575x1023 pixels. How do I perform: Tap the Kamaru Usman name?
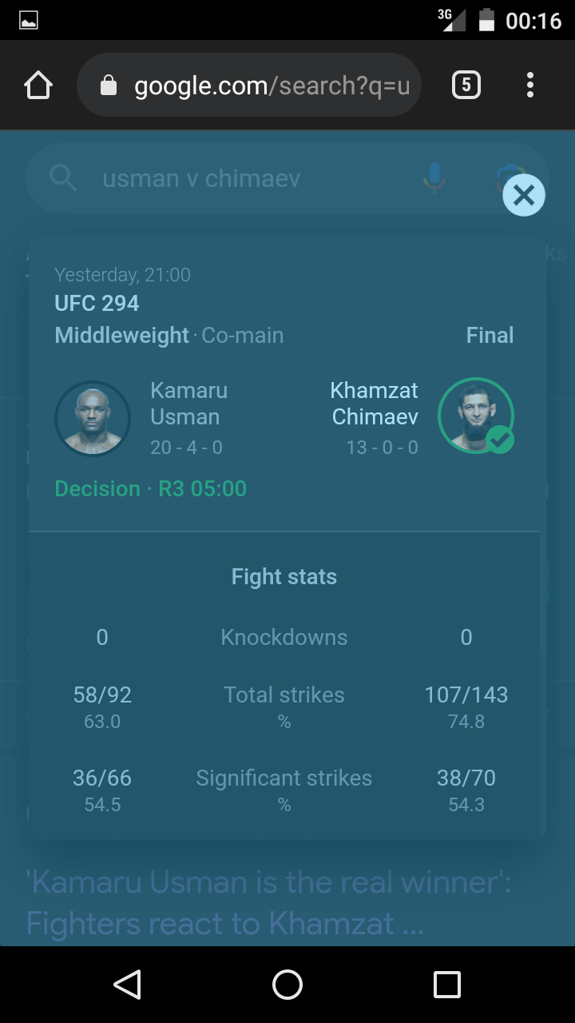[188, 404]
